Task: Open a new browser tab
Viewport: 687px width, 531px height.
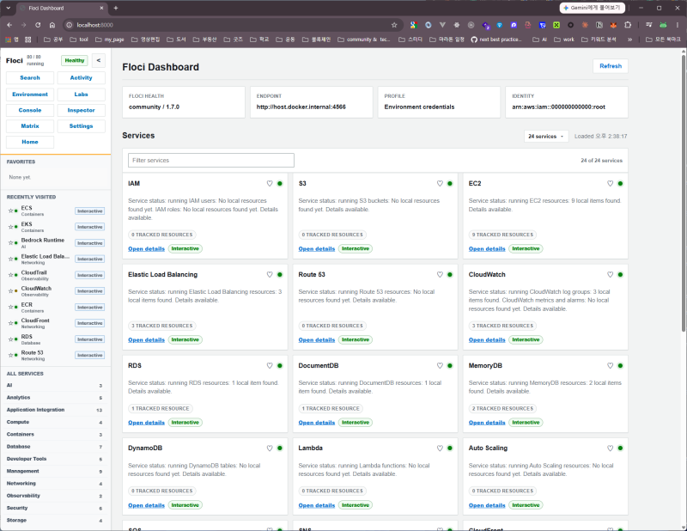Action: tap(116, 8)
